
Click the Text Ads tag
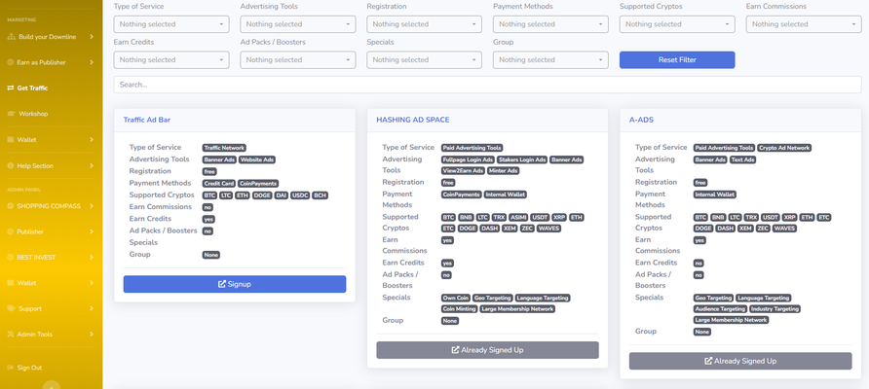tap(742, 159)
